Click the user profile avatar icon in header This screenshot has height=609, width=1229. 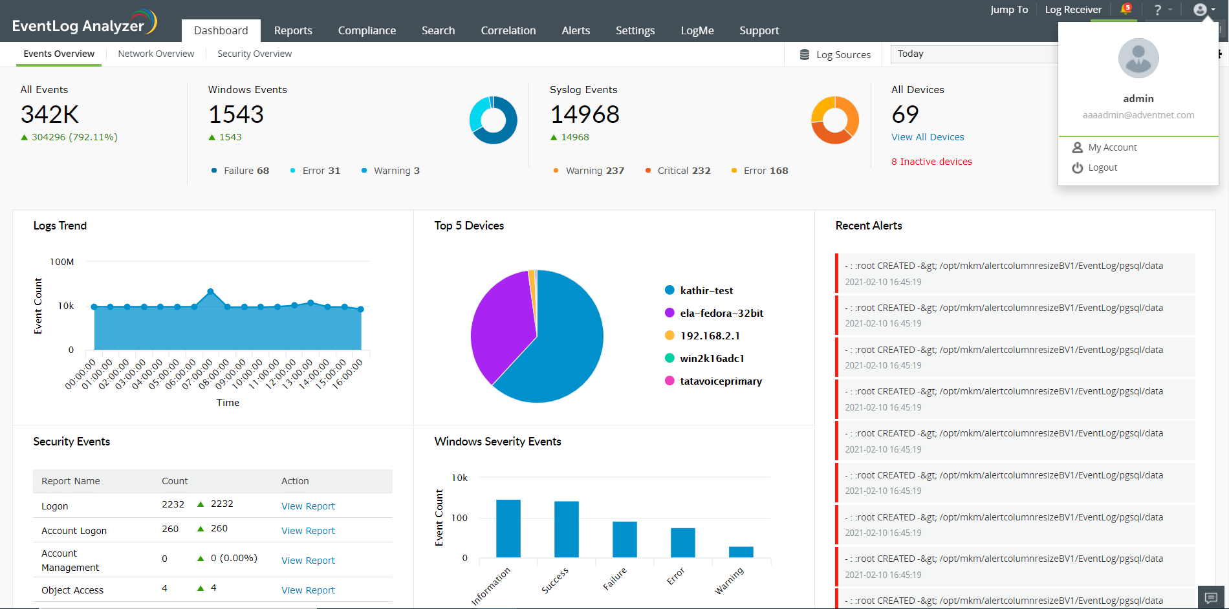click(x=1200, y=10)
